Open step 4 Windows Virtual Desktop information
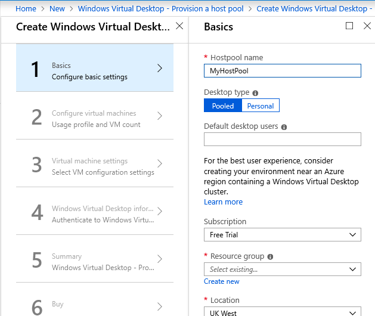This screenshot has width=375, height=316. coord(95,210)
